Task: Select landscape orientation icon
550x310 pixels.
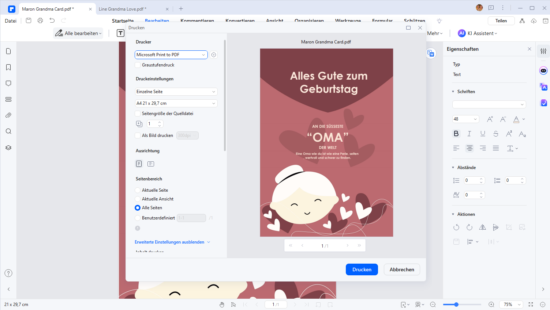Action: [x=151, y=164]
